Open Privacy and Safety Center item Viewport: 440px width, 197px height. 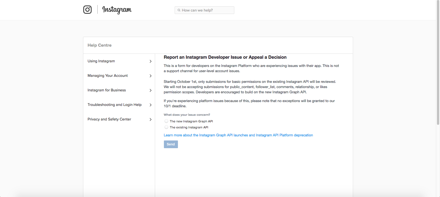(x=119, y=119)
